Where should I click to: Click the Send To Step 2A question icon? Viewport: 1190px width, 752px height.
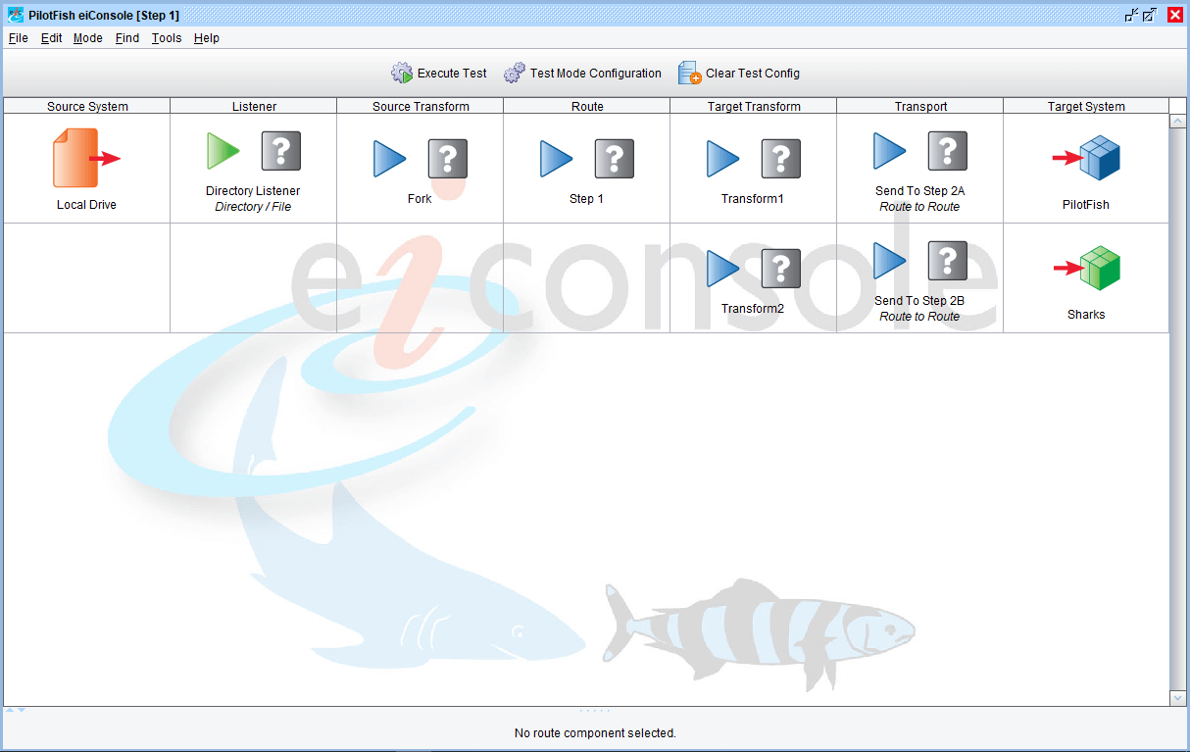[948, 151]
